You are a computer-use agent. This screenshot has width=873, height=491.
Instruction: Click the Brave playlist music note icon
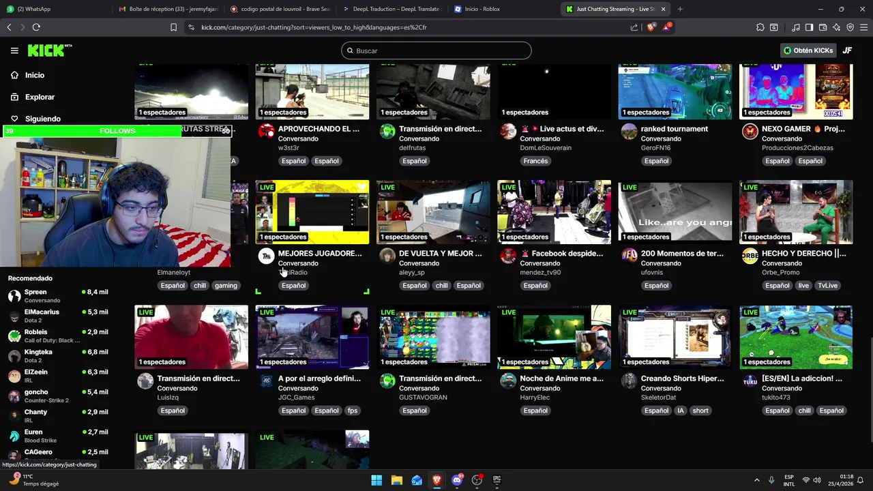tap(796, 27)
